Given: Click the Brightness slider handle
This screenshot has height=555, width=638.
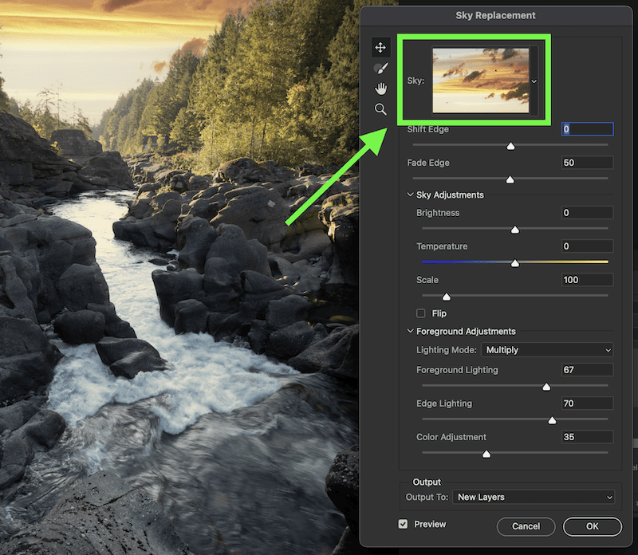Looking at the screenshot, I should 514,229.
